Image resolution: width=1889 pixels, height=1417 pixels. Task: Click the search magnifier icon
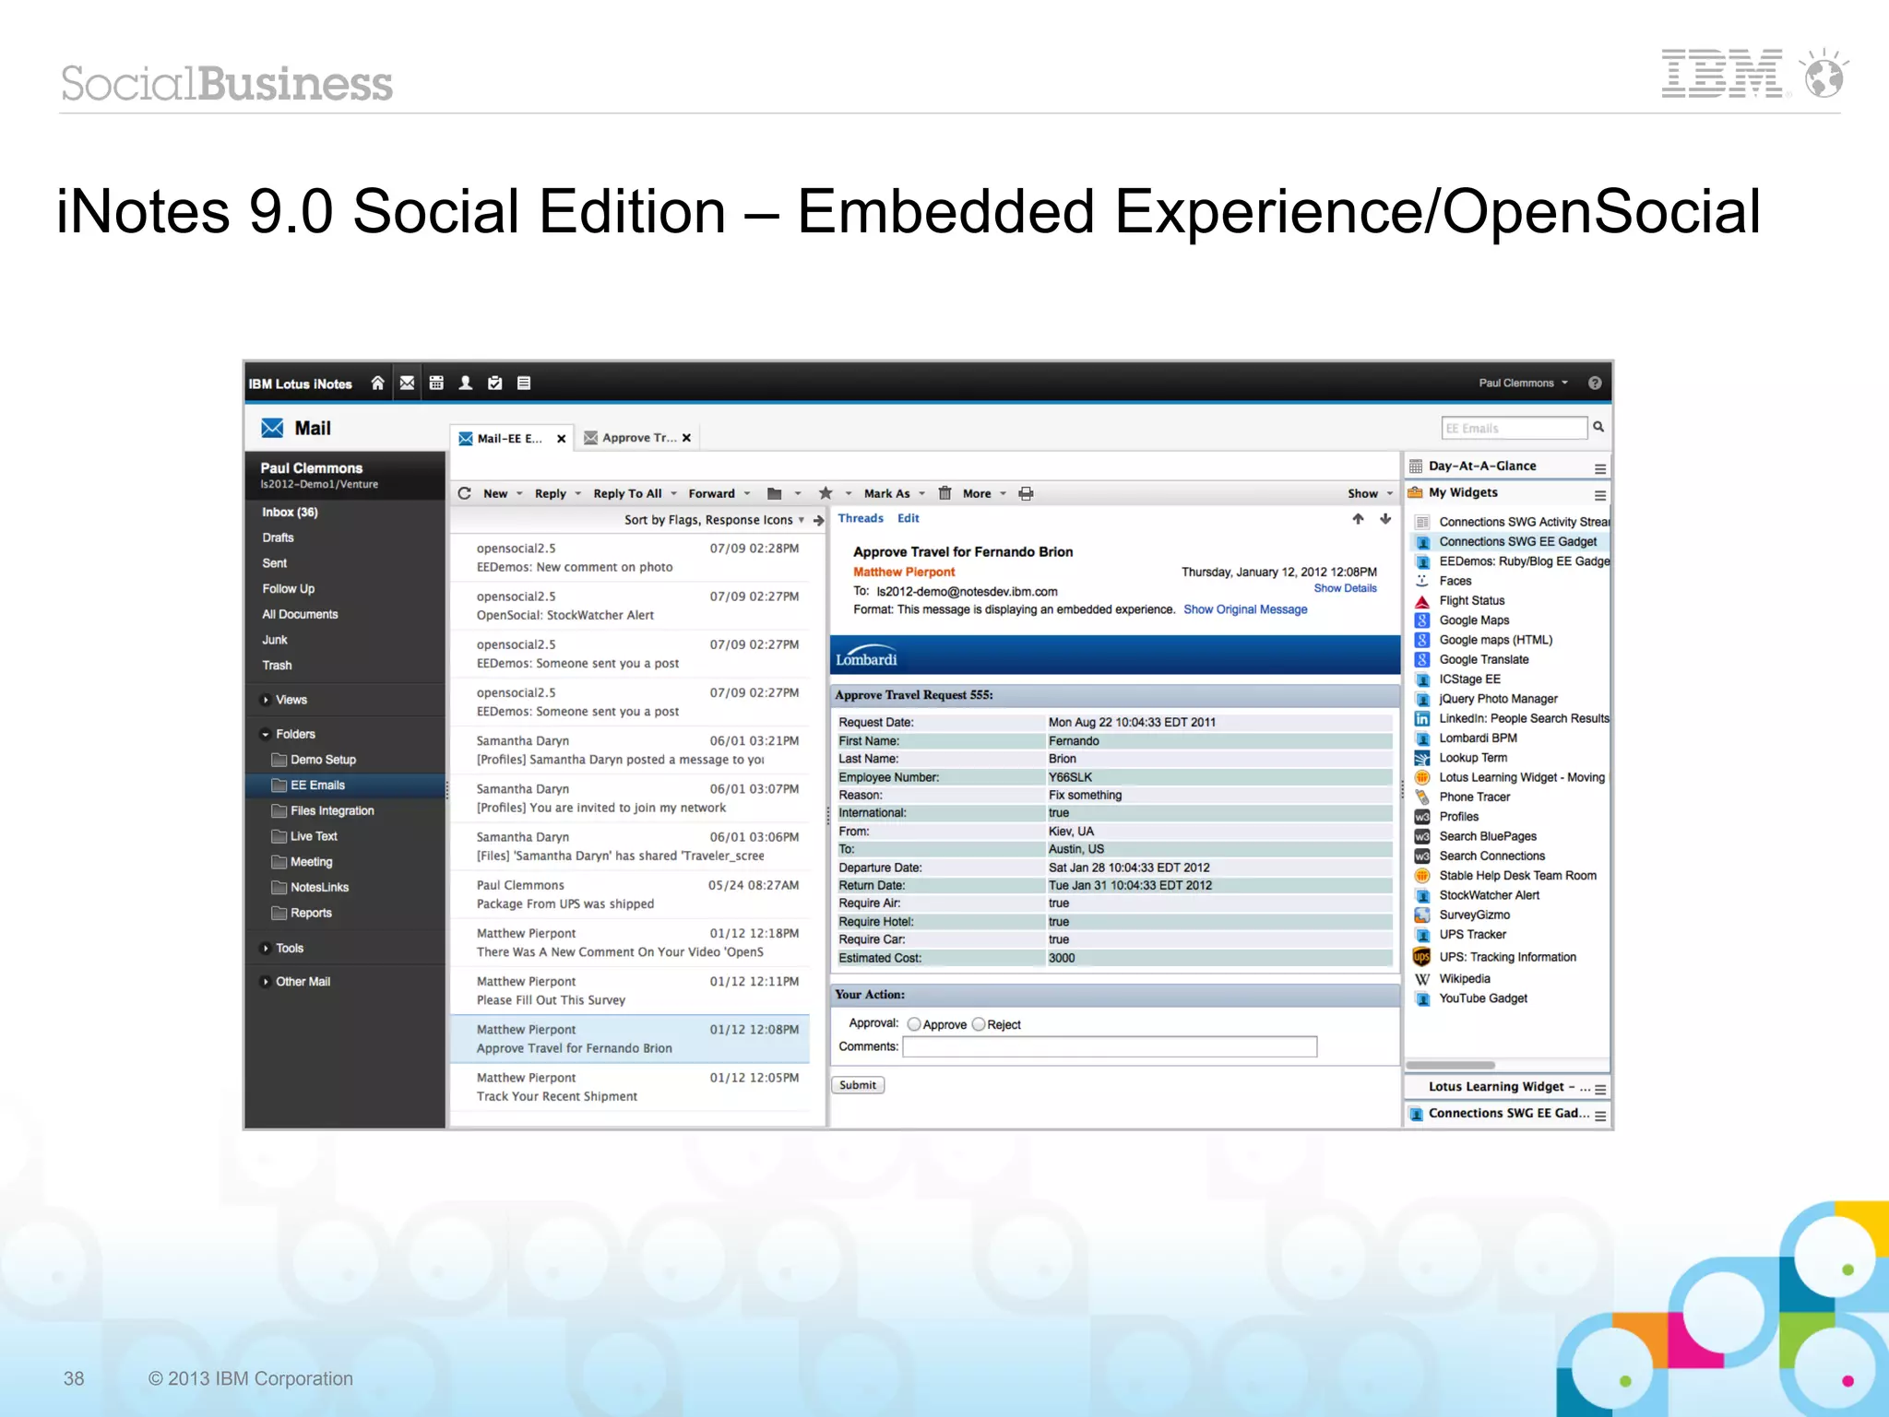(x=1598, y=427)
